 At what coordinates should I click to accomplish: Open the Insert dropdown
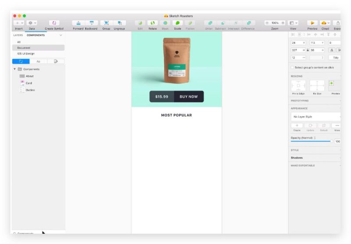[x=19, y=23]
